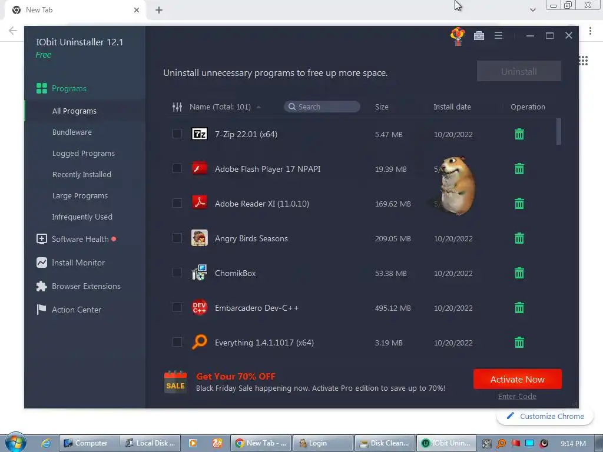
Task: Open the toolbox briefcase icon
Action: [479, 36]
